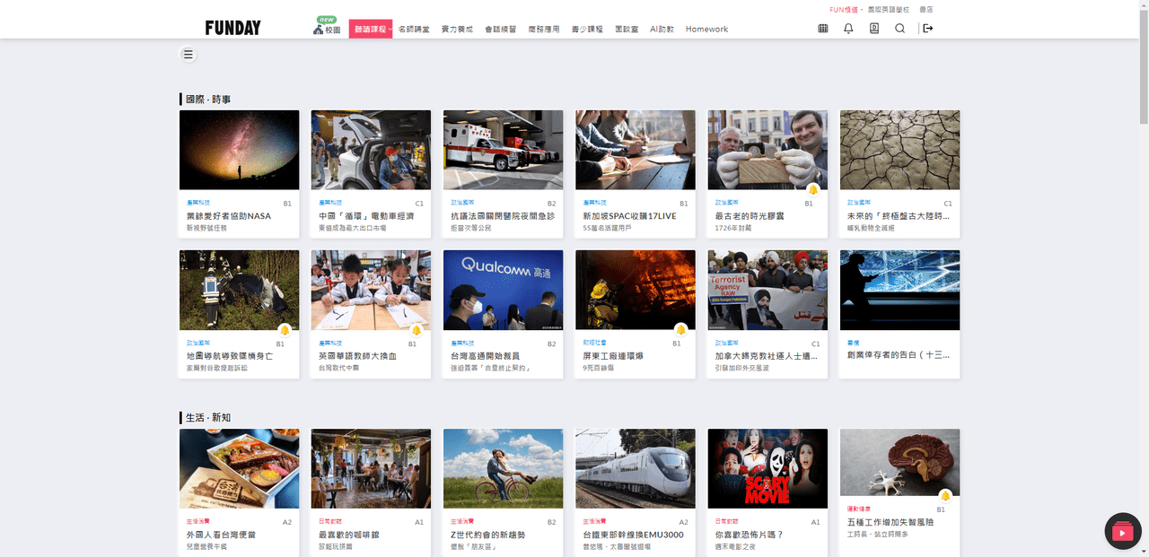
Task: Toggle bell on 最古老的時光膠囊 article
Action: (812, 190)
